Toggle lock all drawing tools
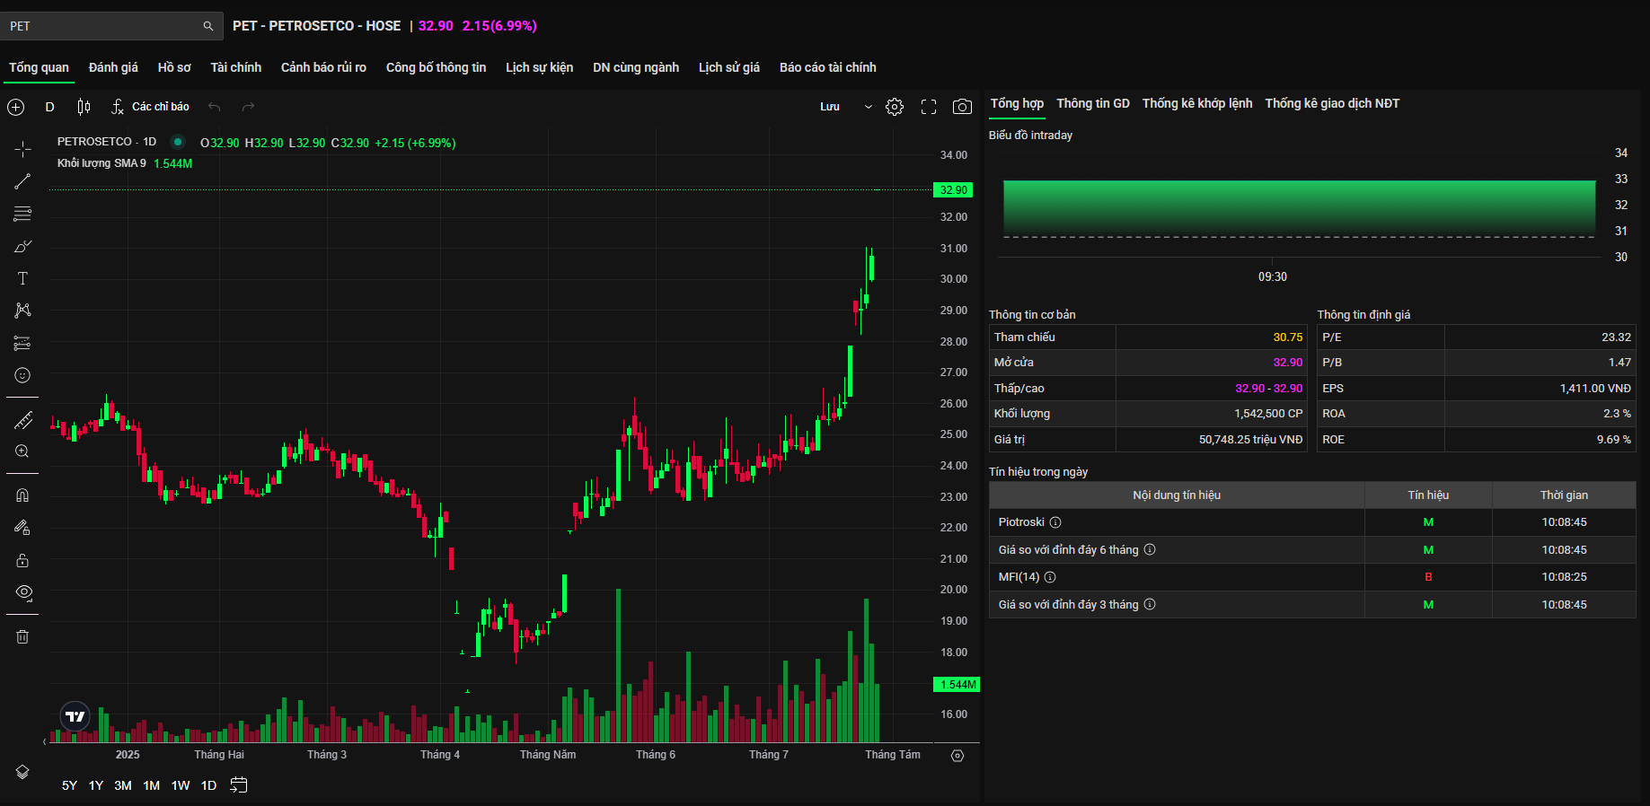The image size is (1650, 806). [x=22, y=560]
